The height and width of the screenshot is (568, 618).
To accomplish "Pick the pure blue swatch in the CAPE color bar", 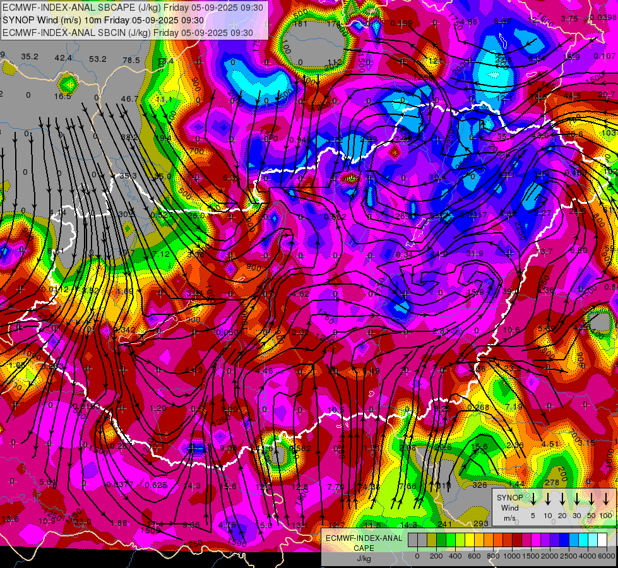I will (564, 540).
